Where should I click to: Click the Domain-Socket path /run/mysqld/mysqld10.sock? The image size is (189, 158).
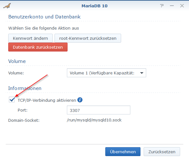point(94,120)
